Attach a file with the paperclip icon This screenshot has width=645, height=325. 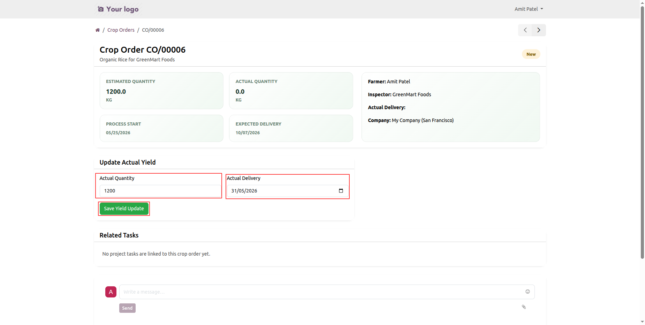tap(524, 307)
